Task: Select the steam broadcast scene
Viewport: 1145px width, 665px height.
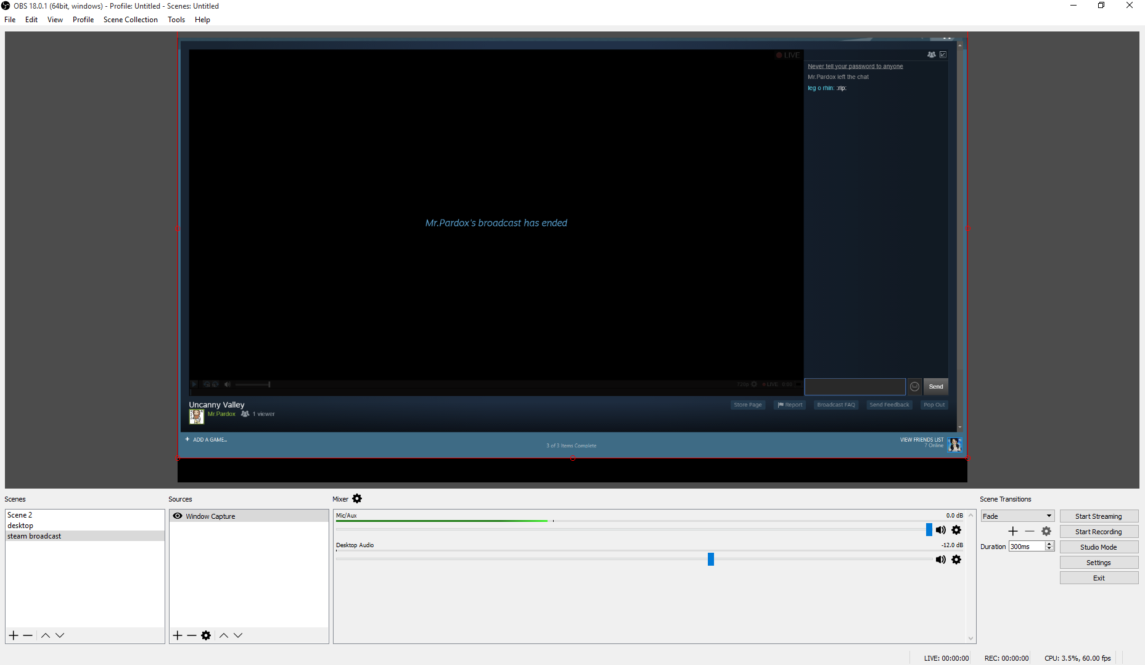Action: (85, 536)
